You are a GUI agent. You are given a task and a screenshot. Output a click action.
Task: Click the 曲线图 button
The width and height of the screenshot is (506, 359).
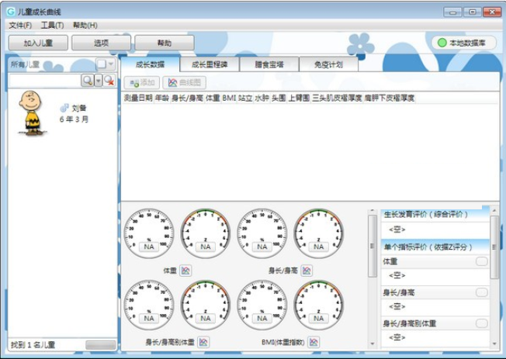[x=184, y=82]
